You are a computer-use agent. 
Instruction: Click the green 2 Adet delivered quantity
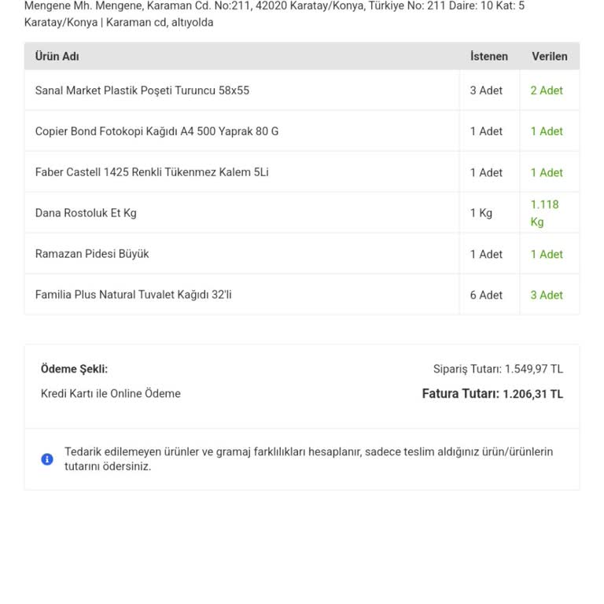point(547,90)
